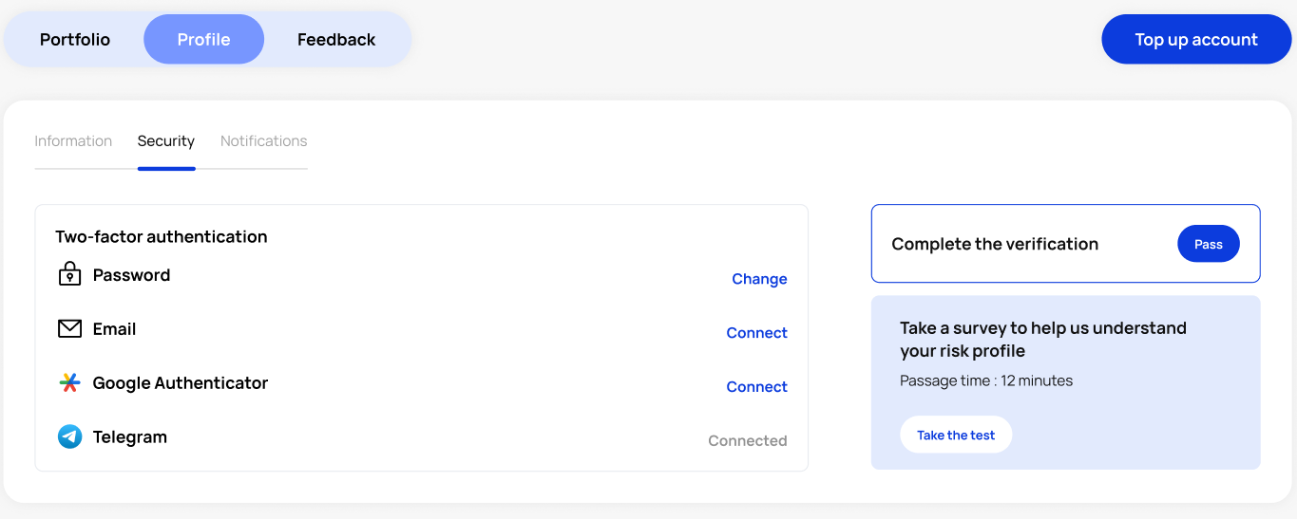Connect Google Authenticator

pyautogui.click(x=756, y=387)
